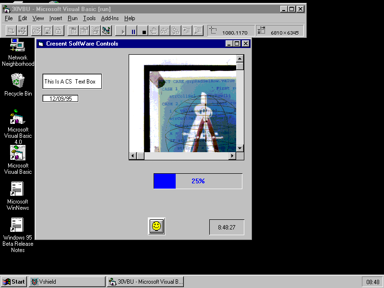
Task: Click the Save Project disk icon
Action: [x=48, y=31]
